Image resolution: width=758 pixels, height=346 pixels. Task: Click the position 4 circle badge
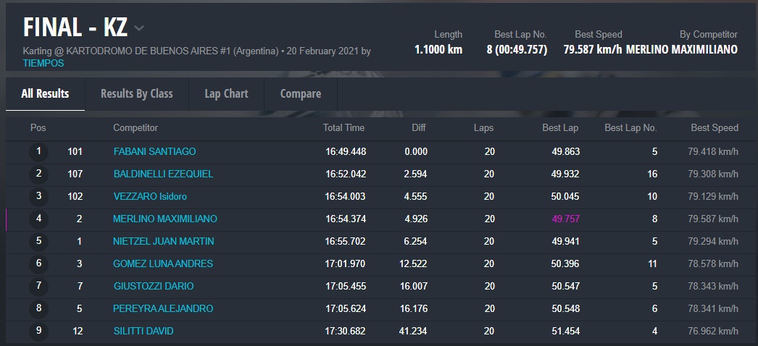point(38,219)
